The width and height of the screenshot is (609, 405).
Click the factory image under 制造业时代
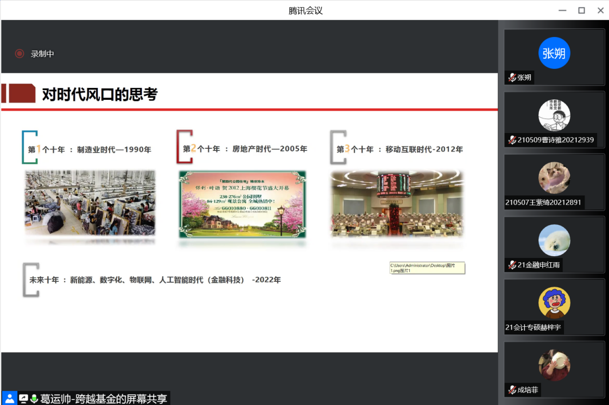(x=90, y=204)
